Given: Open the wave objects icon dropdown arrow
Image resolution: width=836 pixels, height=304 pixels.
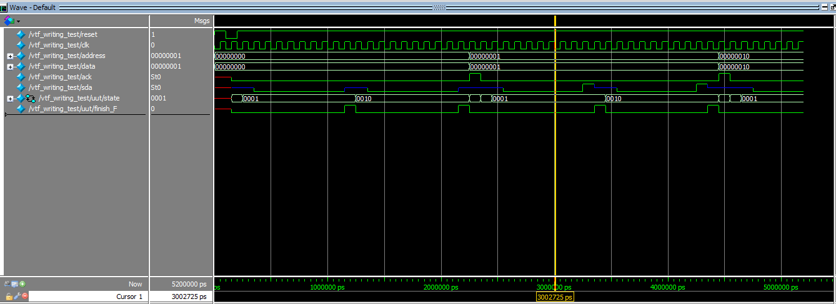Looking at the screenshot, I should coord(19,21).
